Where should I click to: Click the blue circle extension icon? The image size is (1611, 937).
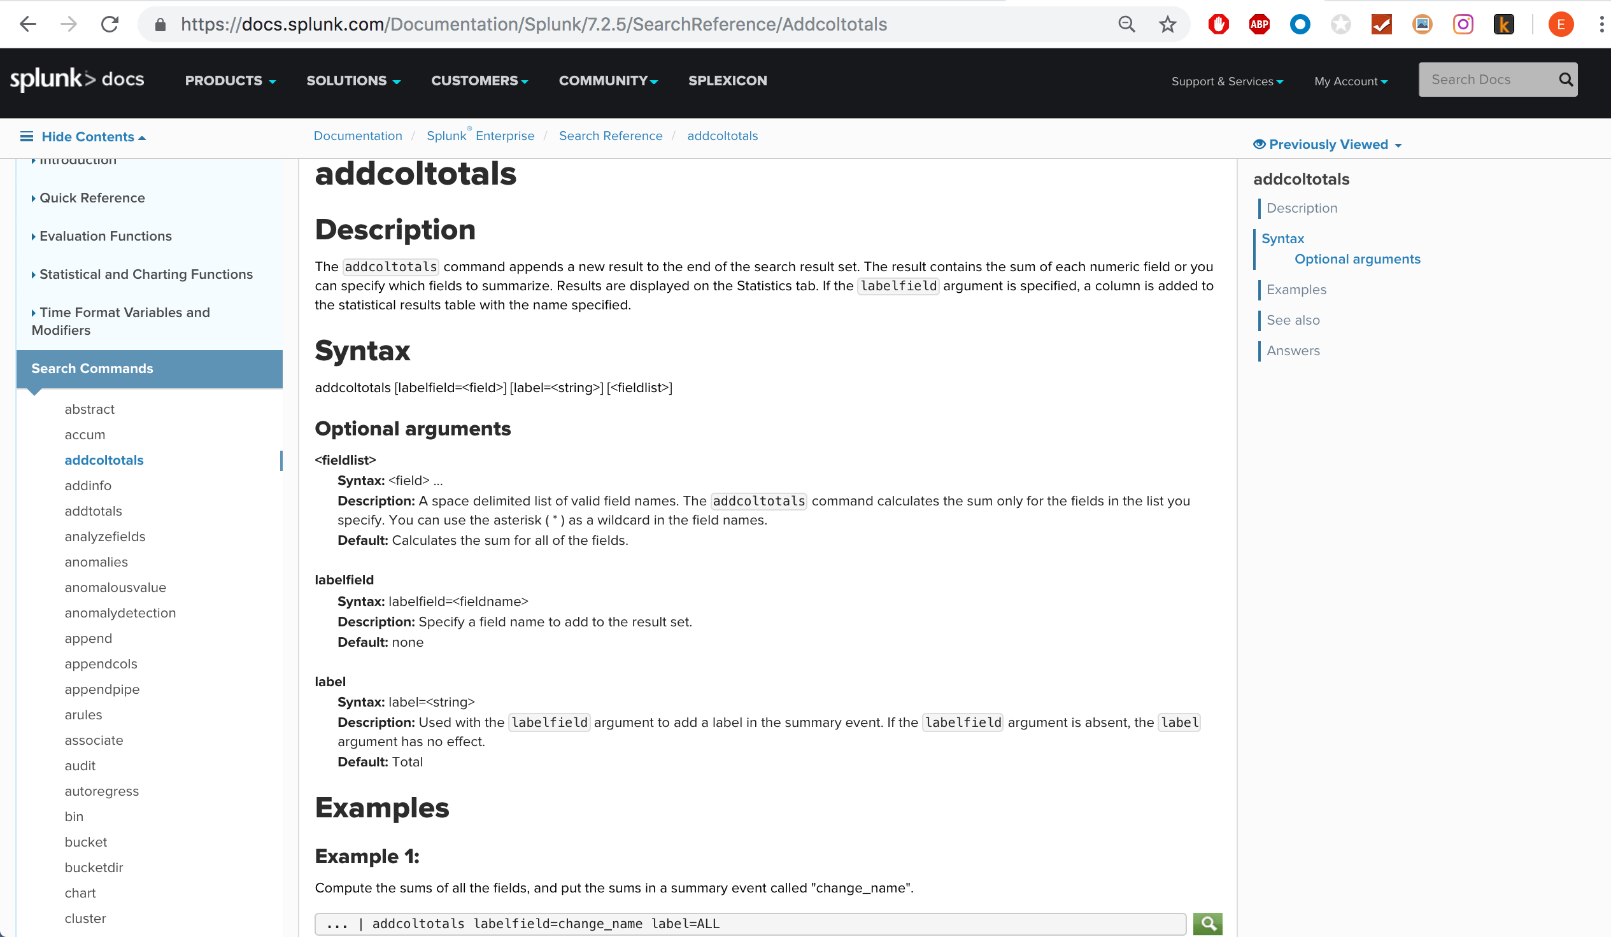1300,24
